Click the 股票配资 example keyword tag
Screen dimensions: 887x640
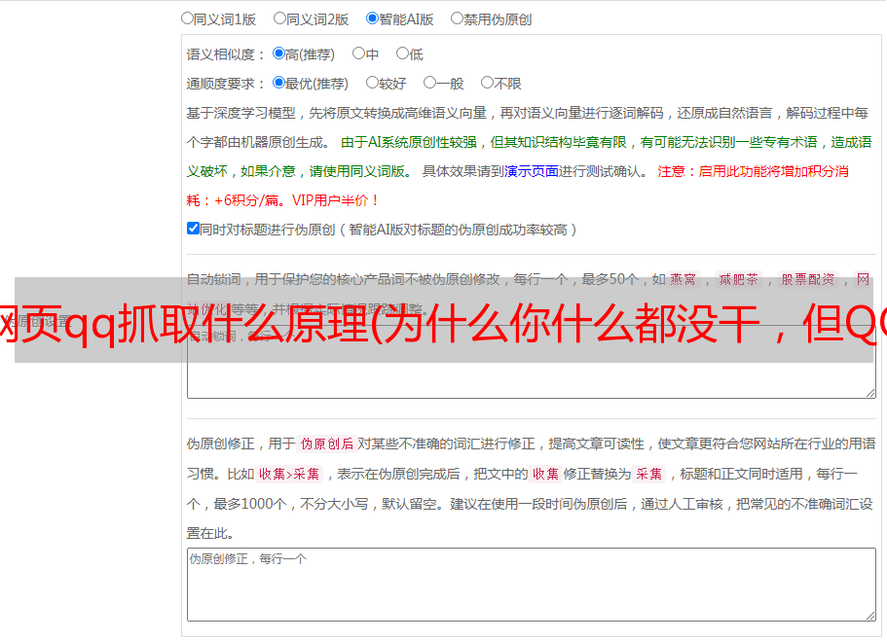(x=808, y=279)
